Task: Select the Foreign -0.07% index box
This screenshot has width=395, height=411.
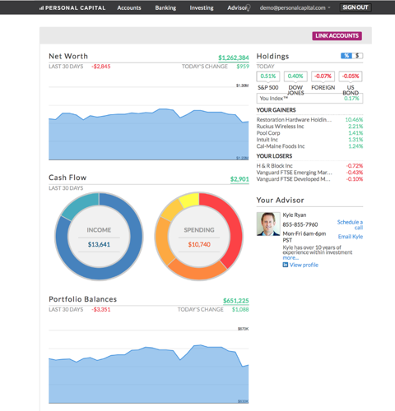Action: [x=323, y=76]
